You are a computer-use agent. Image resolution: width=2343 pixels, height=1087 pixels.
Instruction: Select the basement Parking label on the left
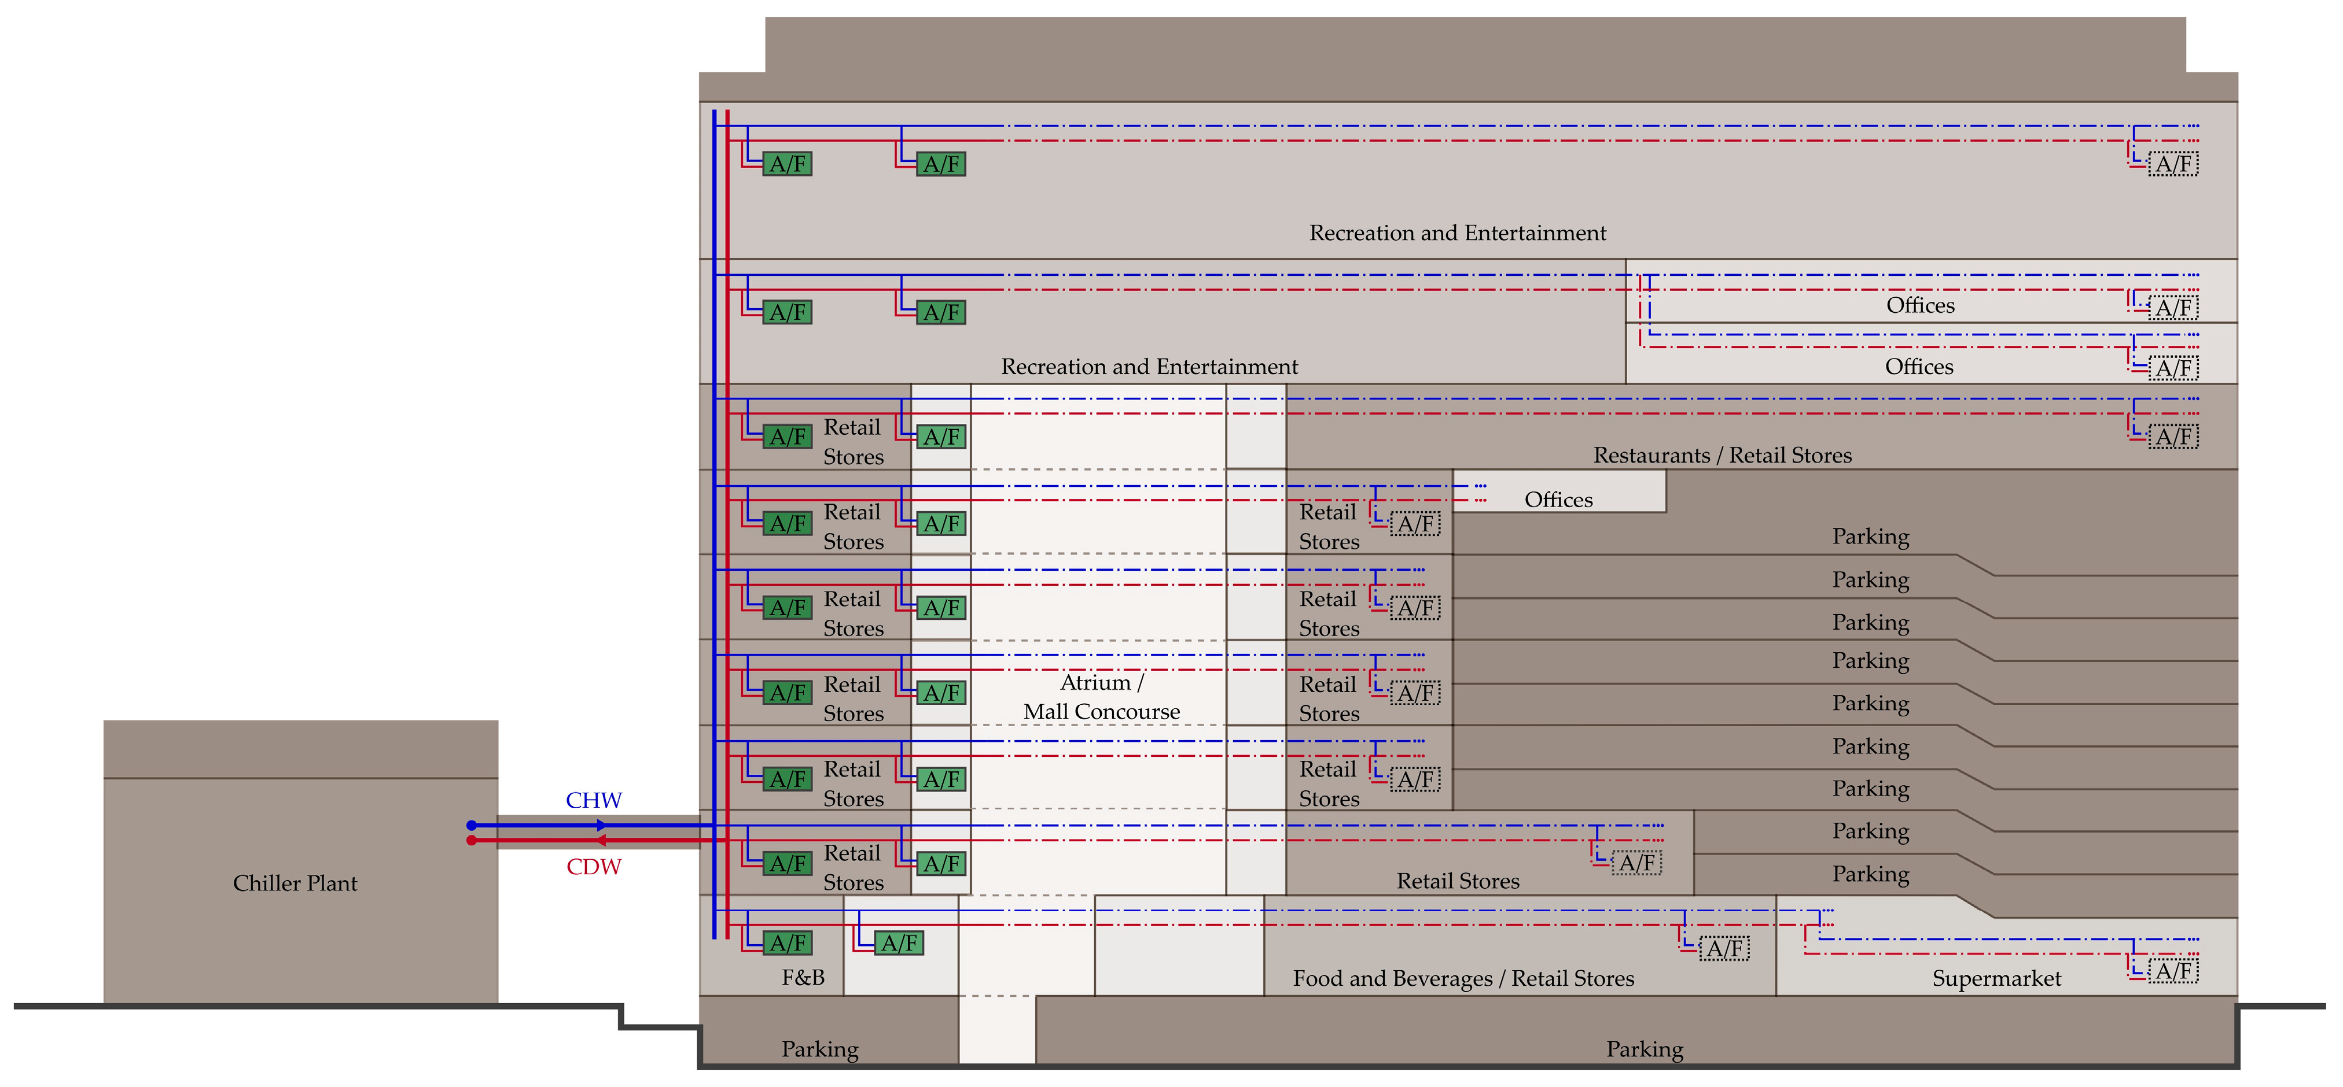tap(819, 1049)
